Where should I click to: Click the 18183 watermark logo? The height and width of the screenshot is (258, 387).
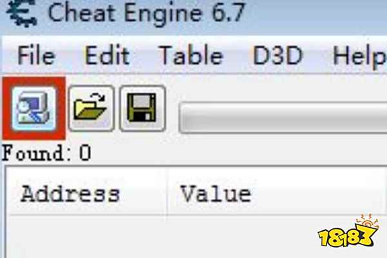click(x=348, y=232)
